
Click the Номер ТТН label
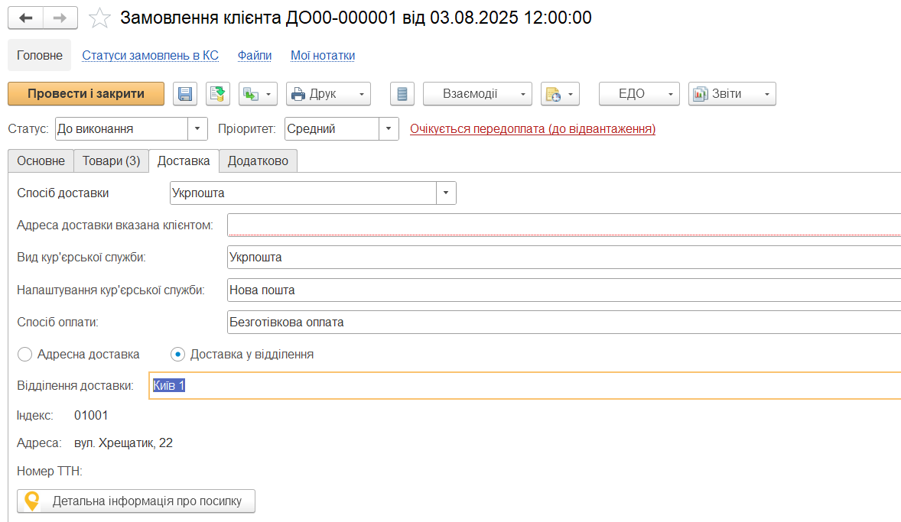tap(50, 471)
